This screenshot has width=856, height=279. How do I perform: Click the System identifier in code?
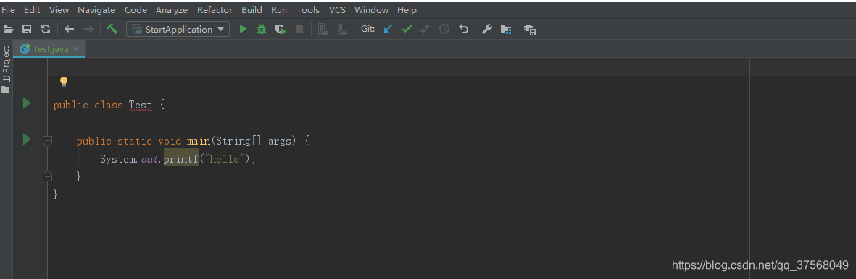click(x=117, y=159)
